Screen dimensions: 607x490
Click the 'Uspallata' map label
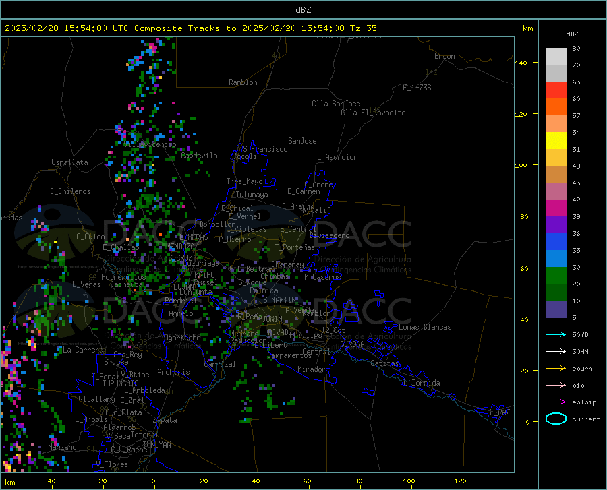tap(69, 162)
